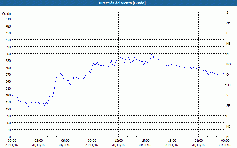Click the 90 y-axis value
This screenshot has width=237, height=148.
pos(9,116)
